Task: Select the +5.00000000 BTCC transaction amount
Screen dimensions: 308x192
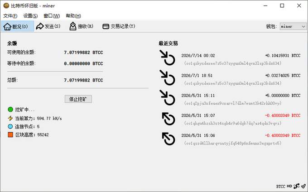Action: pos(283,96)
